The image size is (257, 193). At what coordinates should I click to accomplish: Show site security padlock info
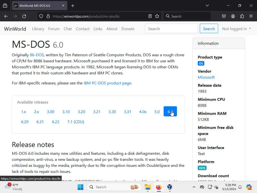[48, 16]
